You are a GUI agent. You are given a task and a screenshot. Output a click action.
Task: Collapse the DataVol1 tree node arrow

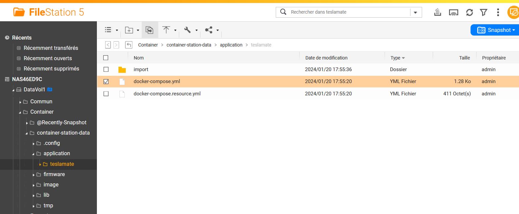click(x=13, y=90)
